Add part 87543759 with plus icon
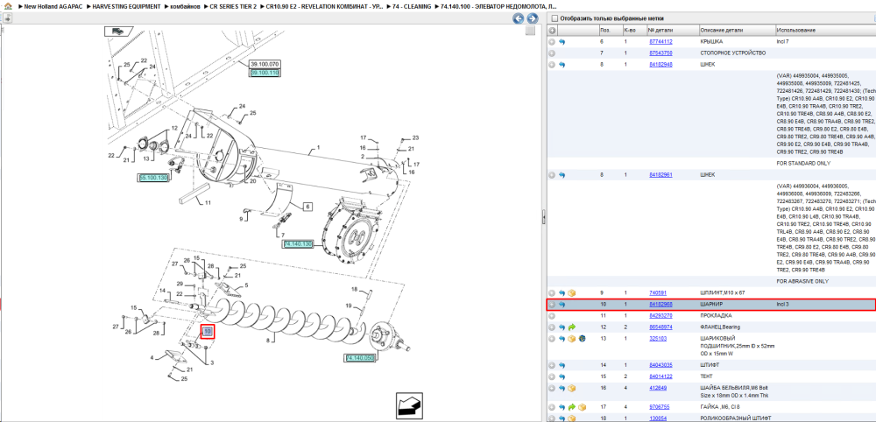The height and width of the screenshot is (422, 876). click(x=552, y=53)
